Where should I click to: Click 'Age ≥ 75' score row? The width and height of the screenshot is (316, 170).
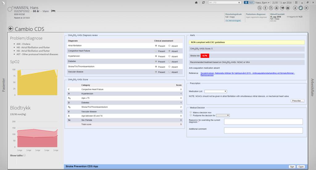pos(125,98)
